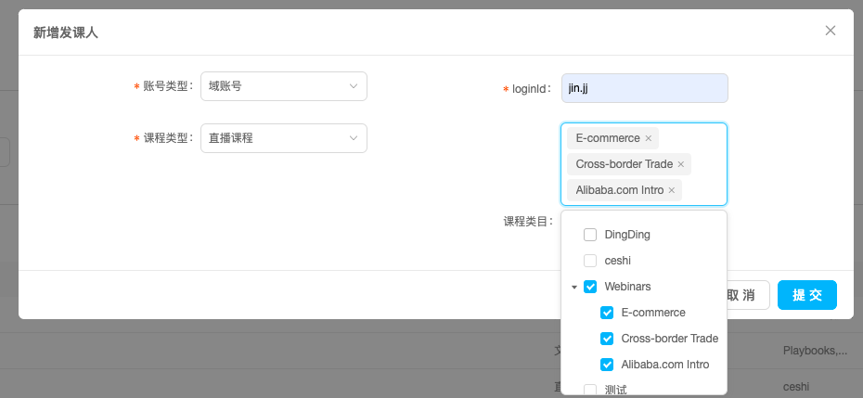863x398 pixels.
Task: Click the Alibaba.com Intro tree label
Action: coord(664,365)
